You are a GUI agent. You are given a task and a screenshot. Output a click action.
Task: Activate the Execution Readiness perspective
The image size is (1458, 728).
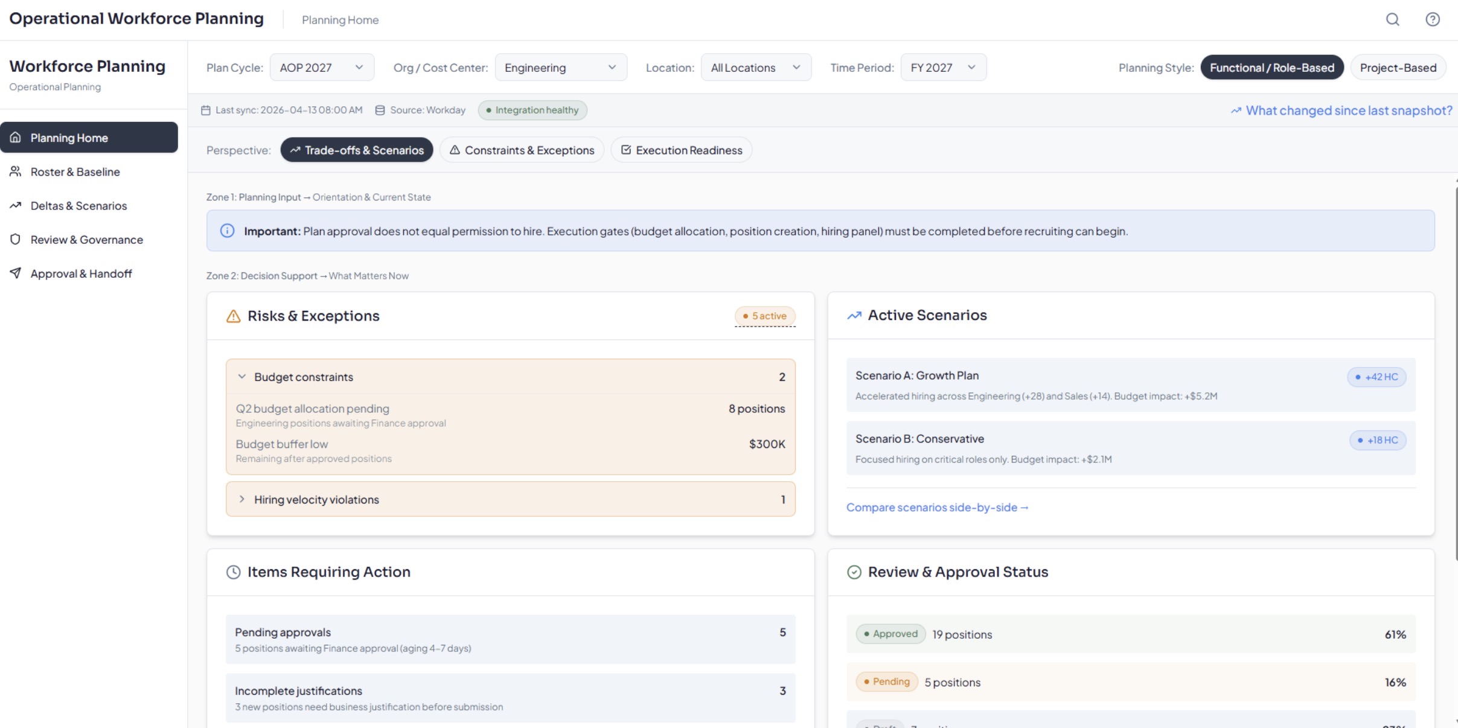coord(681,150)
